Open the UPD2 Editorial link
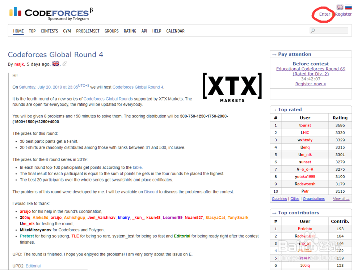 pyautogui.click(x=33, y=266)
